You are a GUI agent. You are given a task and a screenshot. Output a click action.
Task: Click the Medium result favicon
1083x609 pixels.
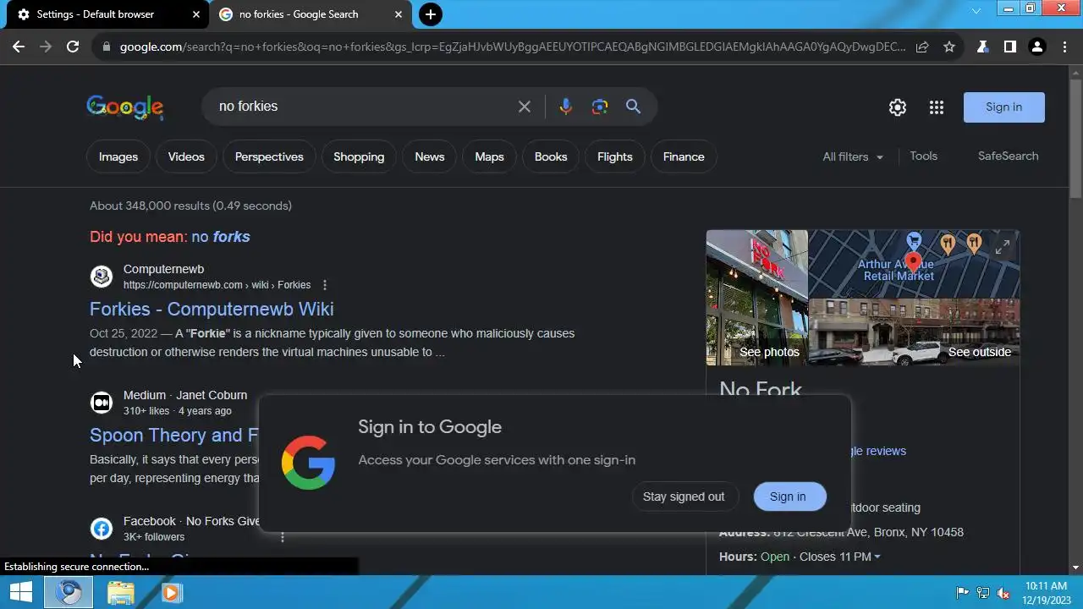(x=102, y=403)
